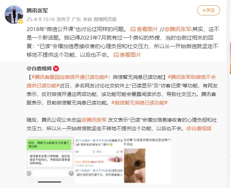Open @白鹿视频 original poster name
Screen dimensions: 231x188
[39, 68]
